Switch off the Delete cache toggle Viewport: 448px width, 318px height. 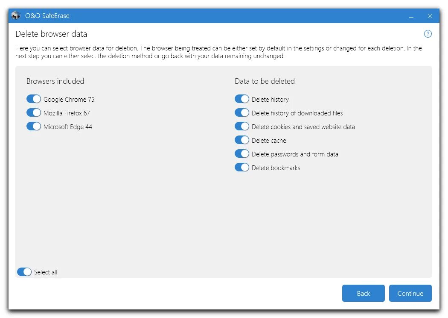point(242,140)
